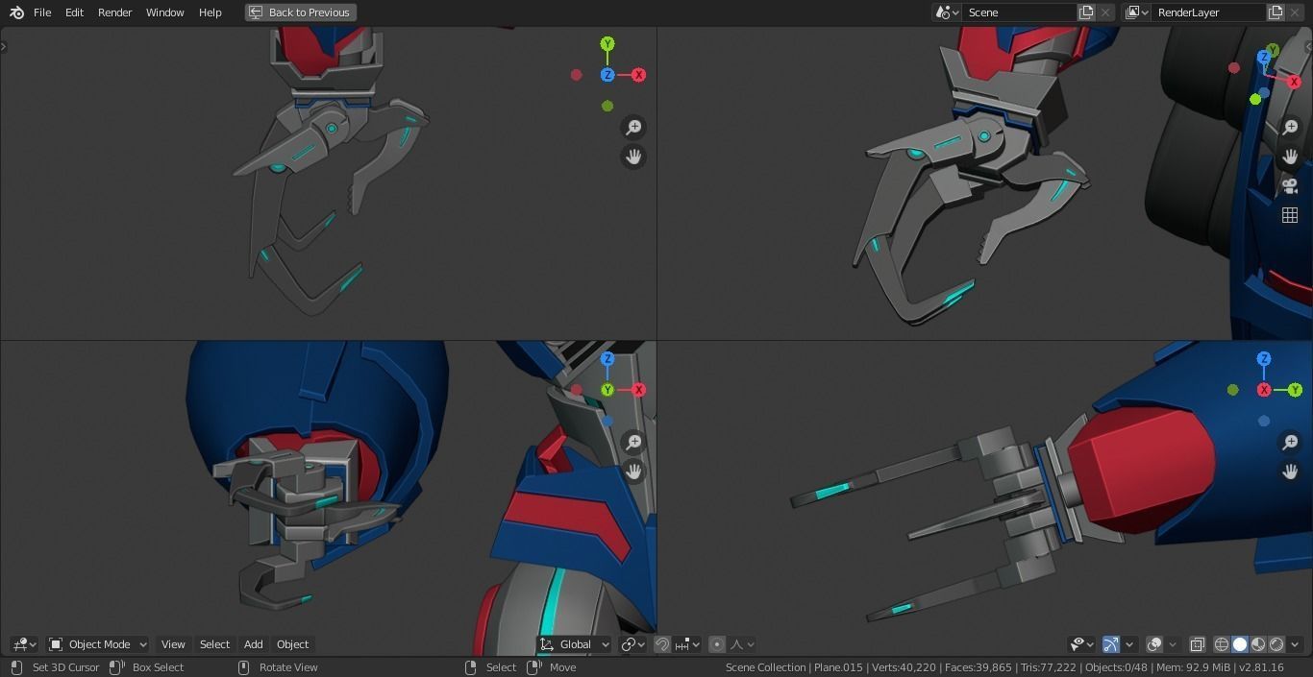
Task: Open the Add menu in viewport header
Action: [x=253, y=644]
